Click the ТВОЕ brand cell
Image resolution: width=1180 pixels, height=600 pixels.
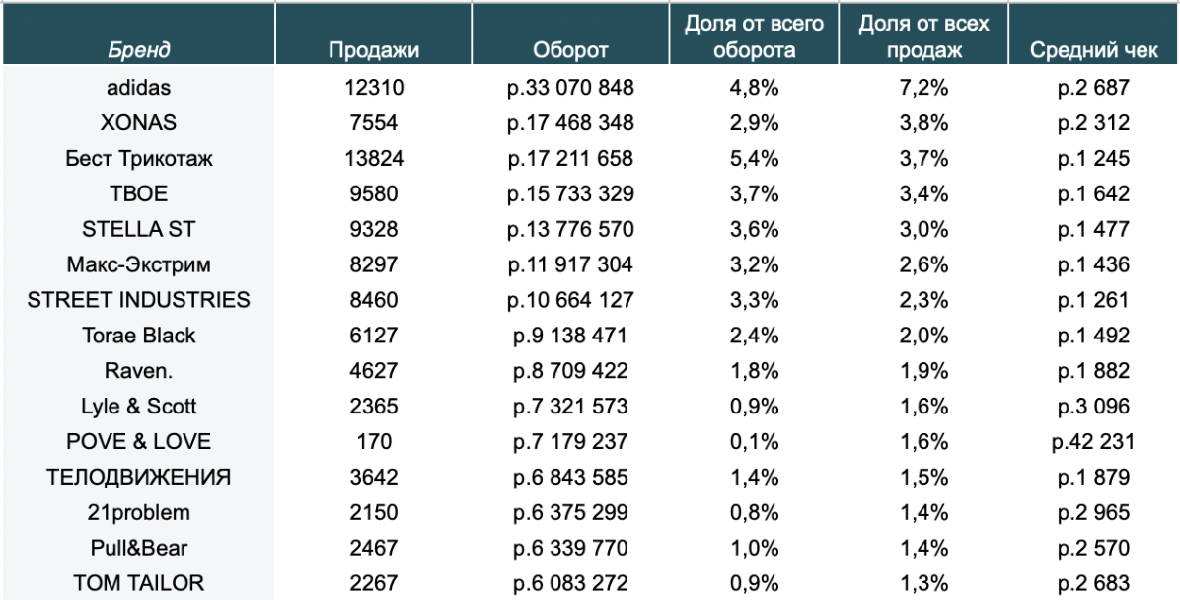click(x=138, y=194)
